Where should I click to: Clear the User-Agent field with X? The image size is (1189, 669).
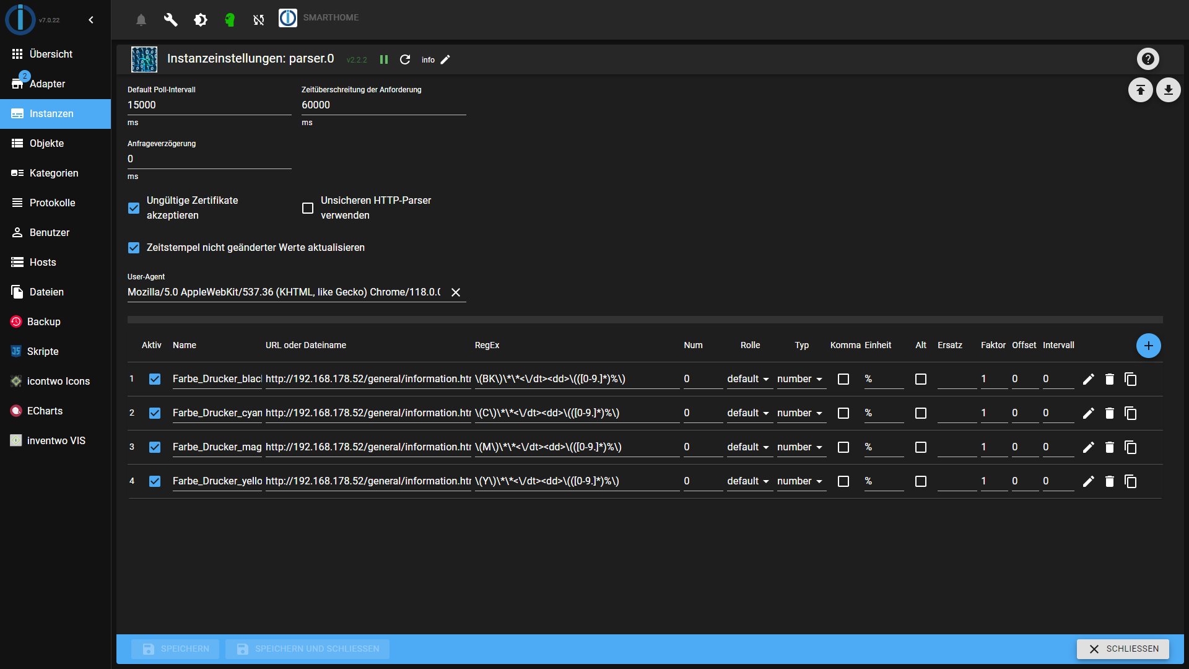[x=456, y=292]
